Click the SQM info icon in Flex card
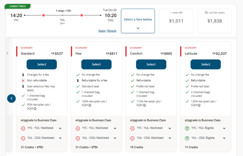This screenshot has width=243, height=156. [x=90, y=105]
